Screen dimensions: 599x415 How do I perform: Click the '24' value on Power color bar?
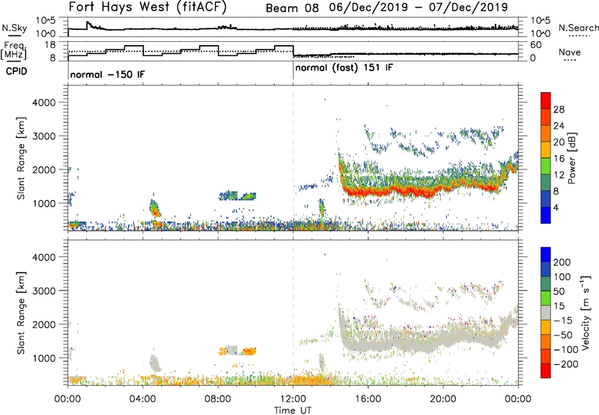click(x=559, y=126)
